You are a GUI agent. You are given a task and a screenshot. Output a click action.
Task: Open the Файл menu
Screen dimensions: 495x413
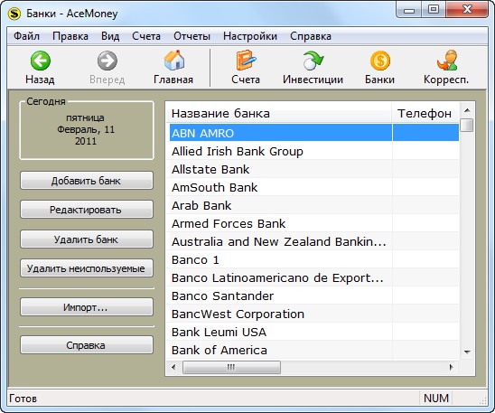coord(26,36)
